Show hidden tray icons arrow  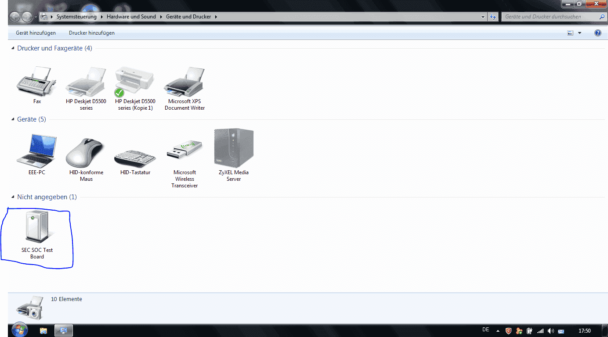[498, 331]
